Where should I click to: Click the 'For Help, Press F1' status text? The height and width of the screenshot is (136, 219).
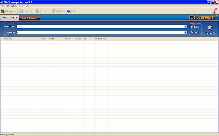(x=8, y=135)
